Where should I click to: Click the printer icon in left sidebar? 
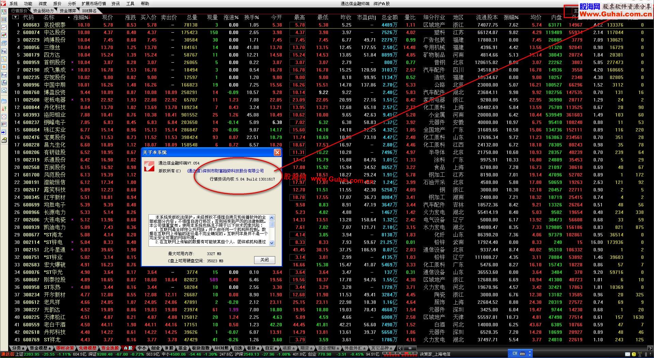coord(4,140)
